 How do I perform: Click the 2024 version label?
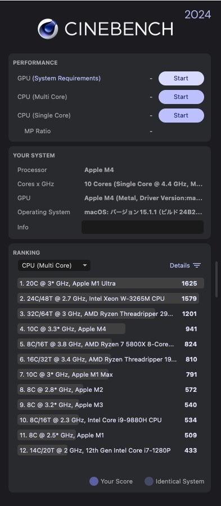(x=198, y=15)
